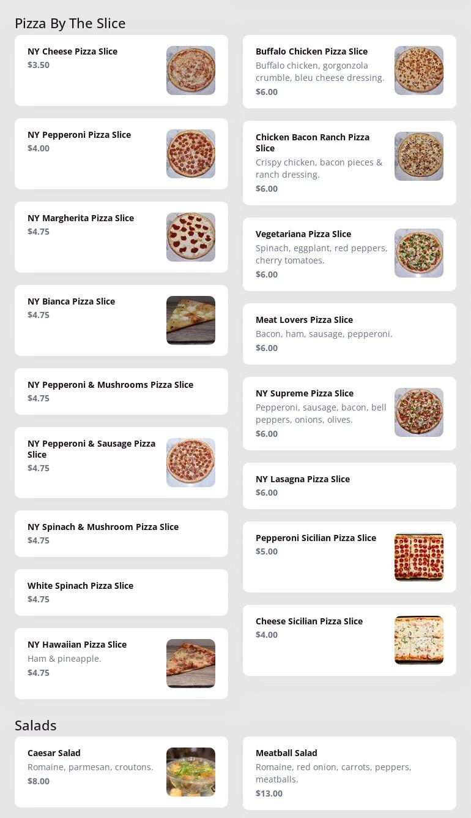Select the Vegetariana Pizza Slice thumbnail
The width and height of the screenshot is (471, 818).
coord(419,253)
